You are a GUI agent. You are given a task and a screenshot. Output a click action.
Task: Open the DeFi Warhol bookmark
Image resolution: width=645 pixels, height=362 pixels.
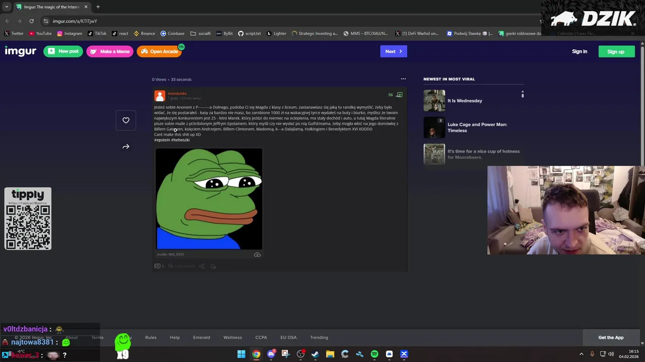[417, 34]
